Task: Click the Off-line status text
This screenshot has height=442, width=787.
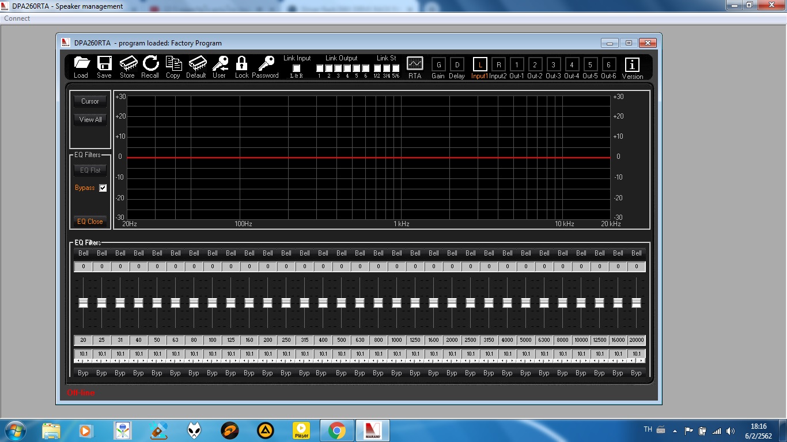Action: coord(81,393)
